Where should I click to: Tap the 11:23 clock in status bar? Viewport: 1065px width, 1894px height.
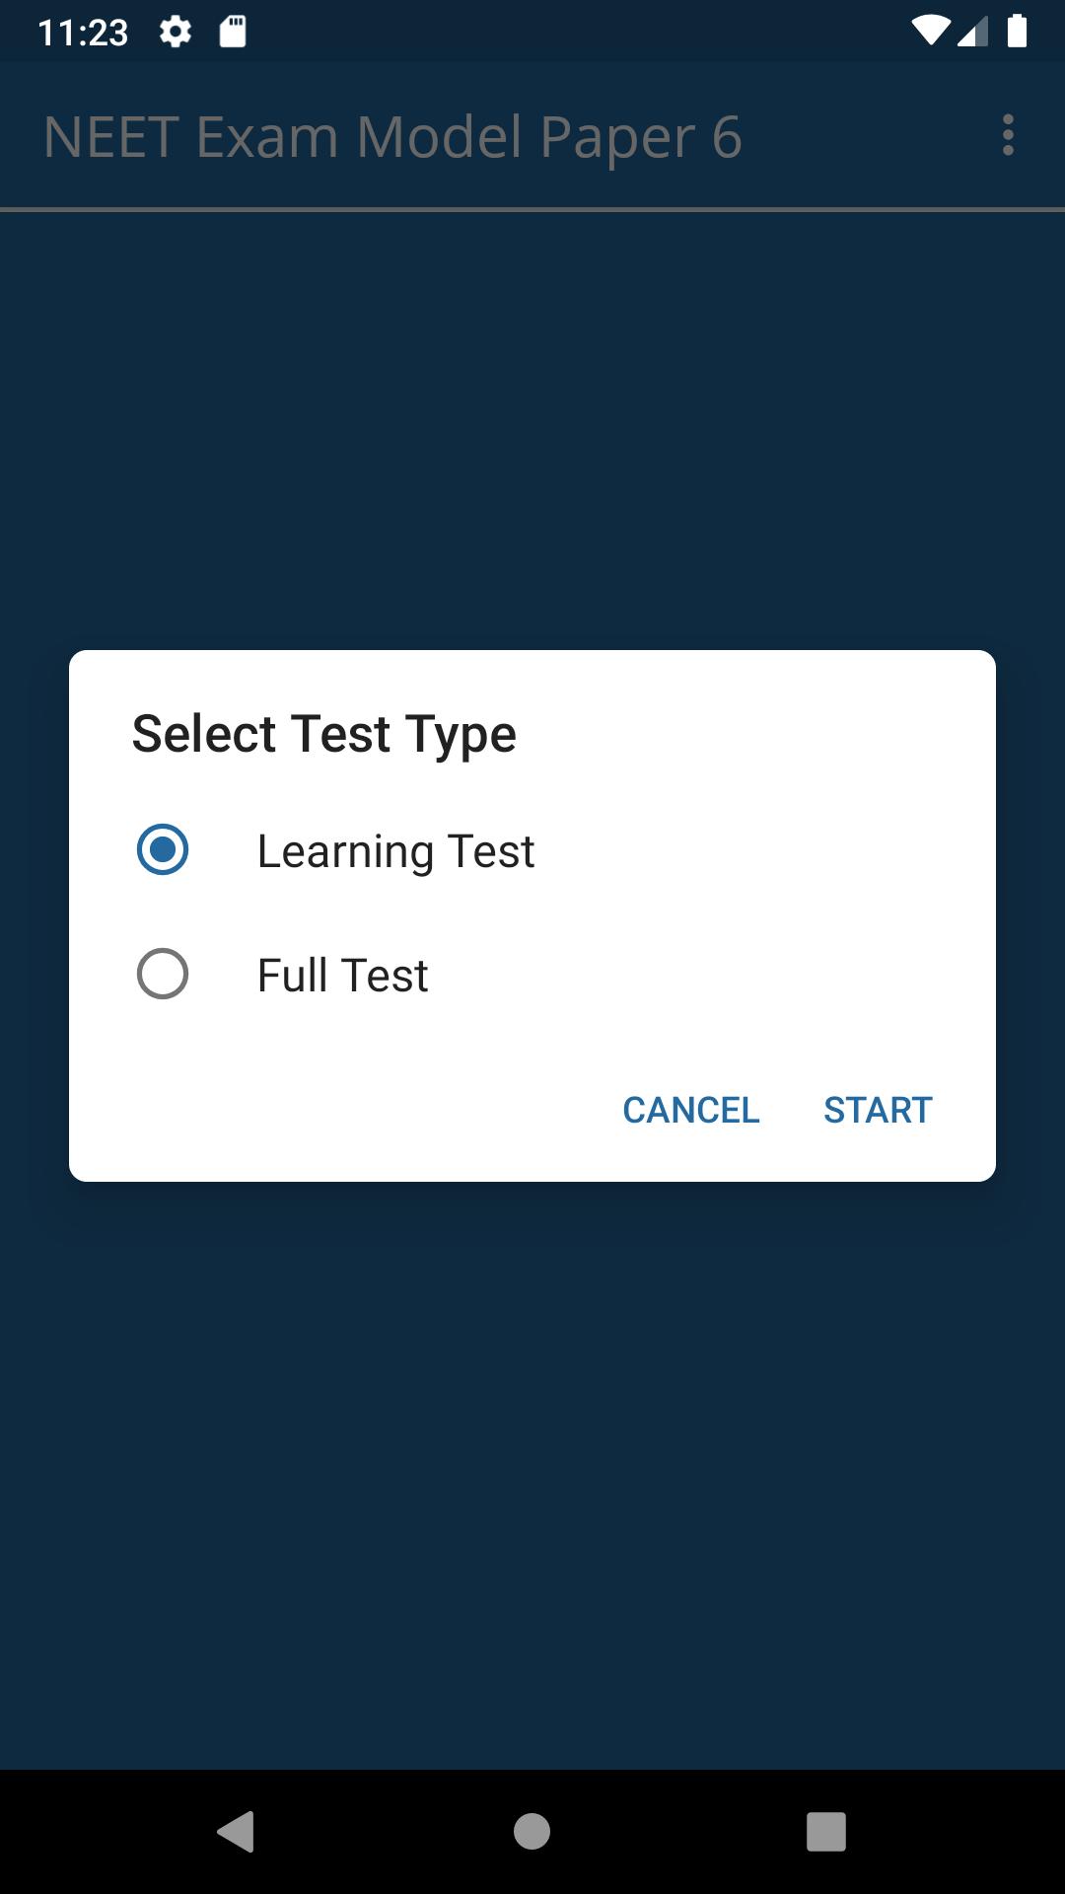83,33
